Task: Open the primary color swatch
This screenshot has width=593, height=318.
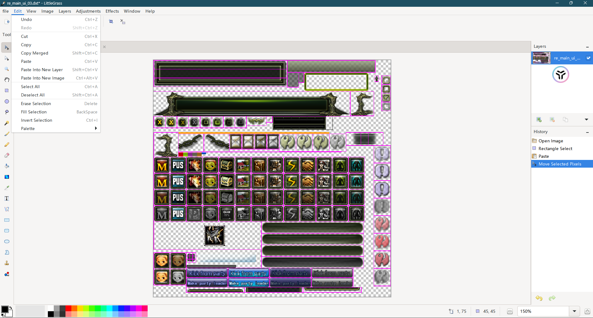Action: (x=5, y=309)
